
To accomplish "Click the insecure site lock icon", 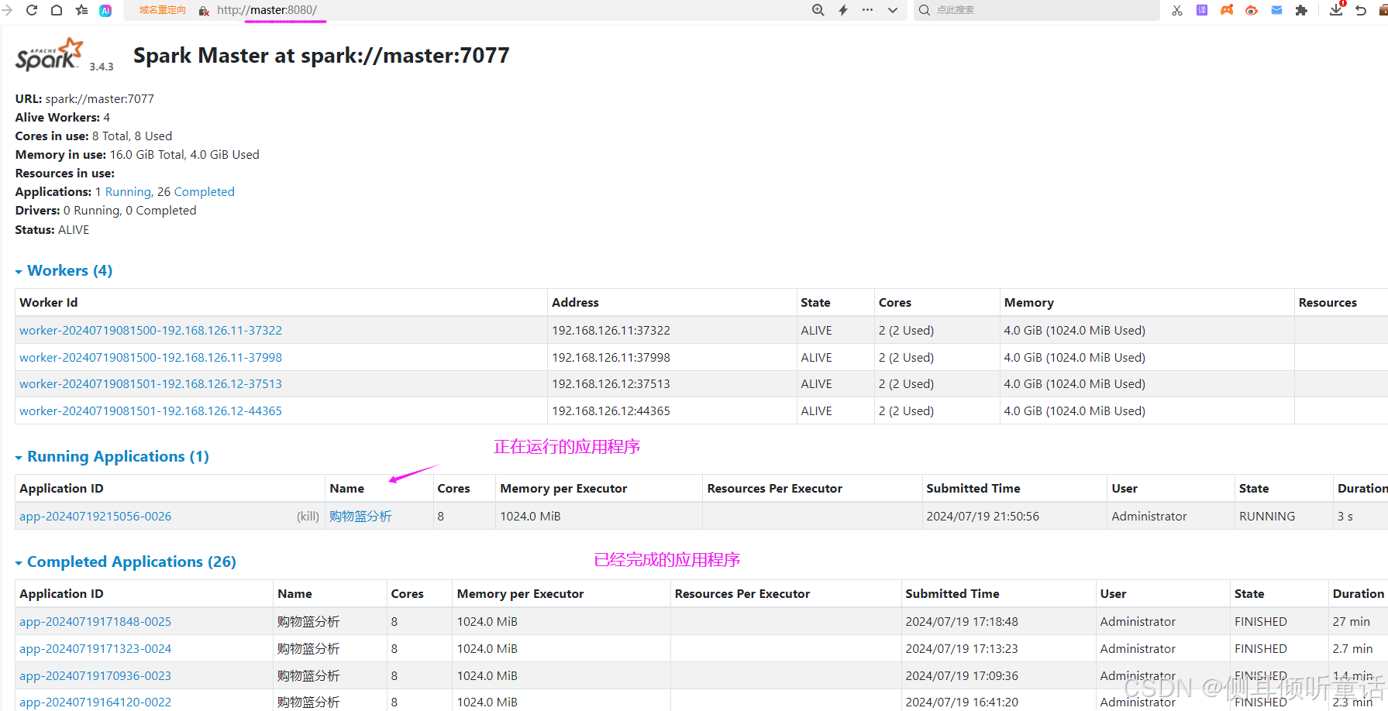I will 204,11.
